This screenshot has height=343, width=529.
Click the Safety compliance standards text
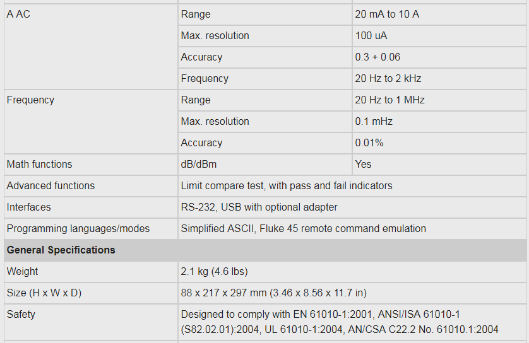(x=340, y=322)
